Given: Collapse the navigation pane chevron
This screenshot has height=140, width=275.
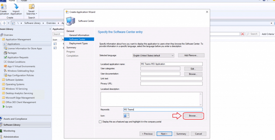Looking at the screenshot, I should click(x=50, y=29).
